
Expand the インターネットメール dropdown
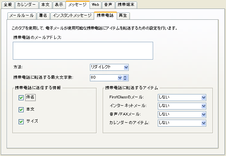[x=182, y=106]
